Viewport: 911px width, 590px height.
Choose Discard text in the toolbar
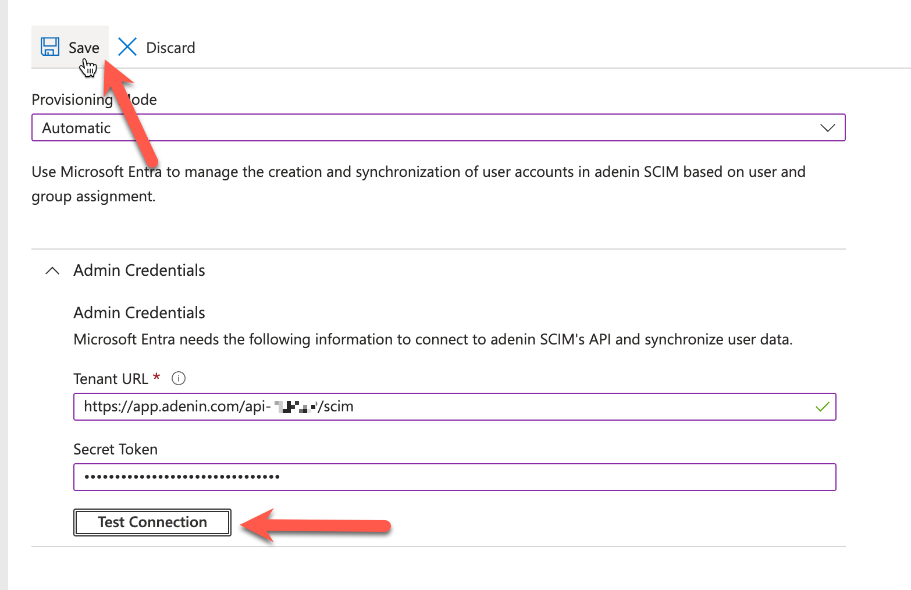click(x=170, y=48)
